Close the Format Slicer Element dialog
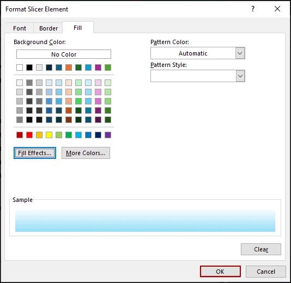Screen dimensions: 291x283 pyautogui.click(x=277, y=9)
